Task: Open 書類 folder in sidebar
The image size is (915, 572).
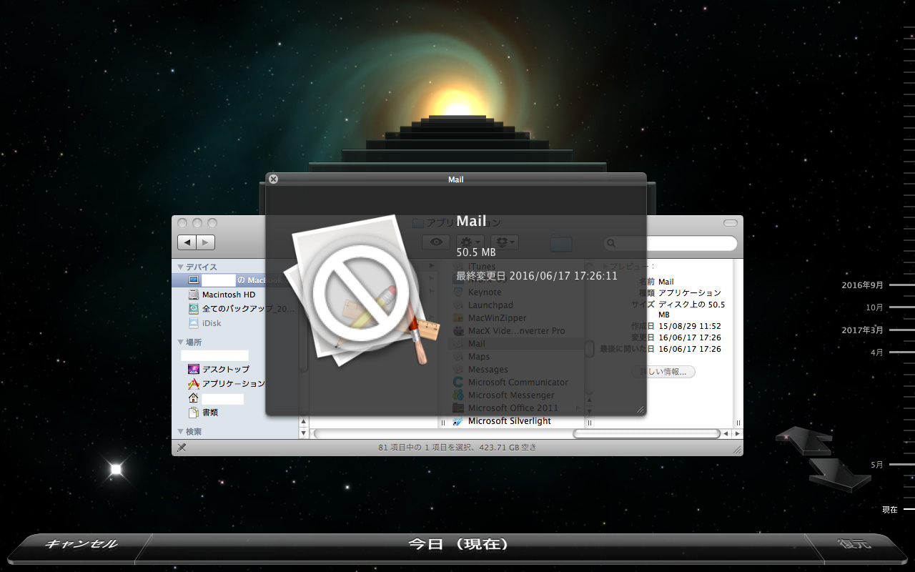Action: click(x=209, y=413)
